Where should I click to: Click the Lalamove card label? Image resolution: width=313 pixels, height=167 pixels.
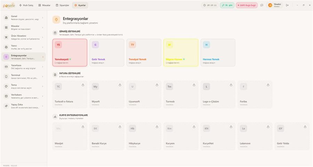click(245, 143)
